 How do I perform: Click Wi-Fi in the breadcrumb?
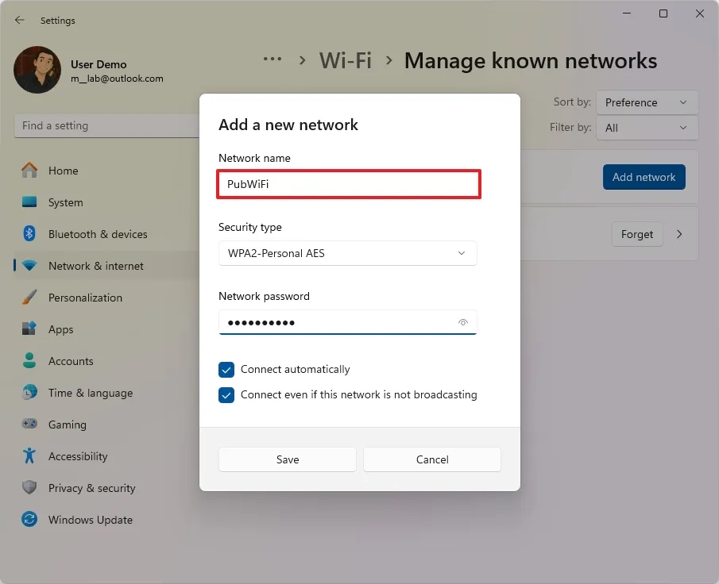tap(345, 60)
